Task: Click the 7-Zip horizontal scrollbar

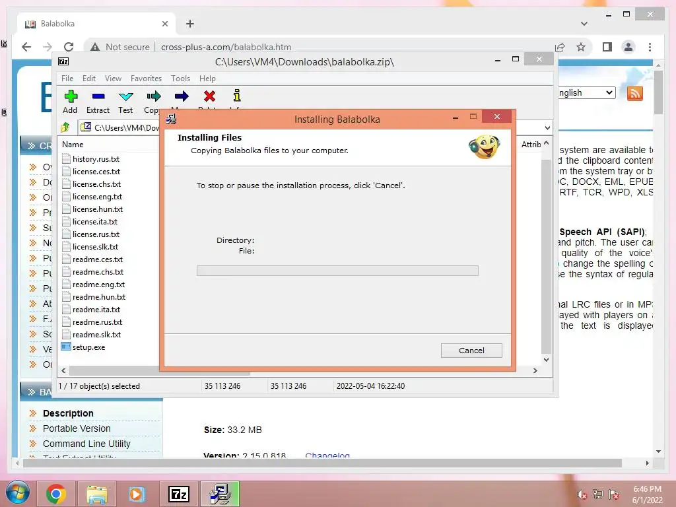Action: 160,371
